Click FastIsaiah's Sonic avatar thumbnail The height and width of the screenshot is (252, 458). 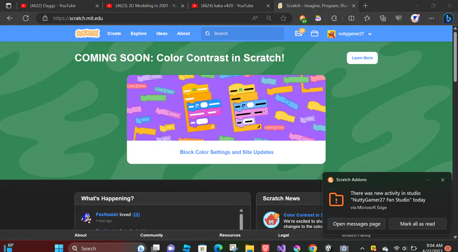pos(87,217)
